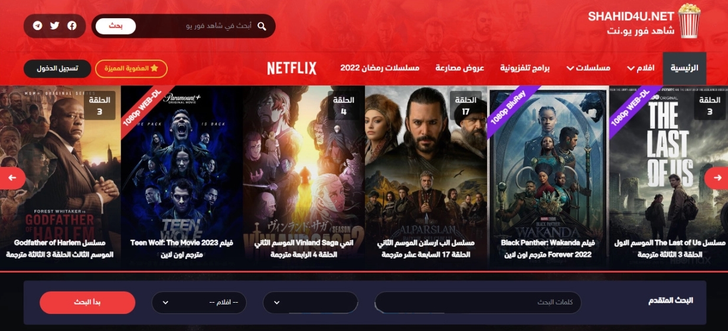The width and height of the screenshot is (728, 331).
Task: Open The Last of Us poster
Action: click(668, 177)
